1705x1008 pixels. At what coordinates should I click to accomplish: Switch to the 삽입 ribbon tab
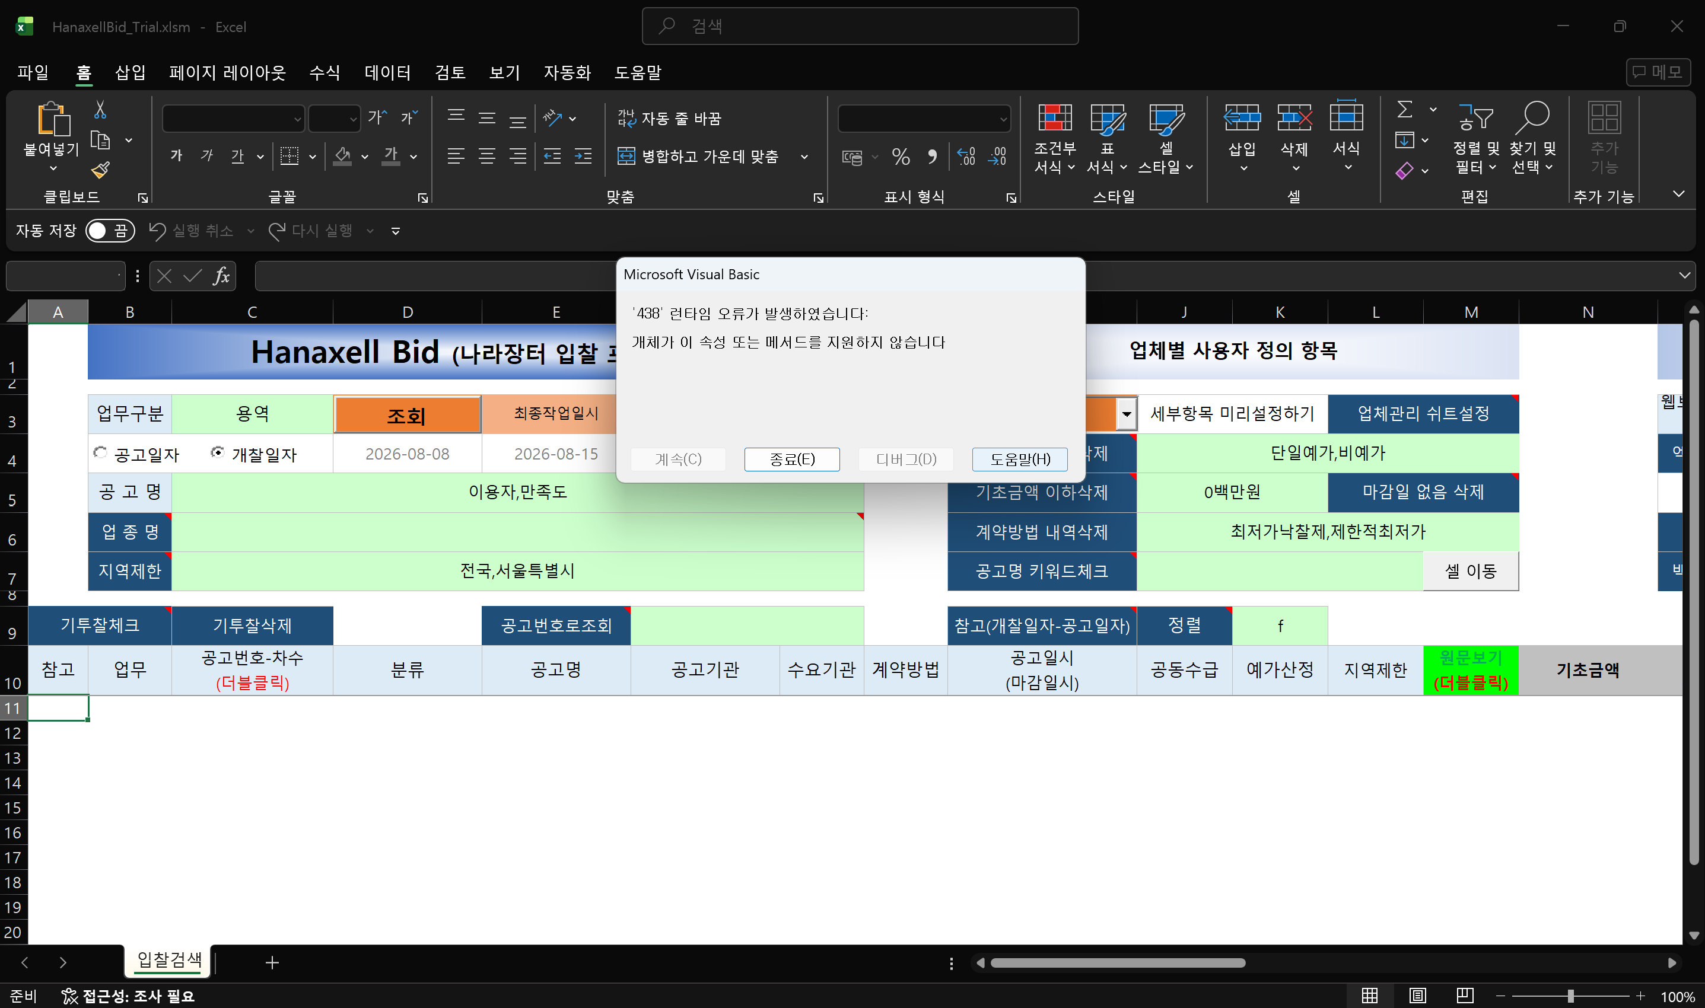[x=130, y=72]
